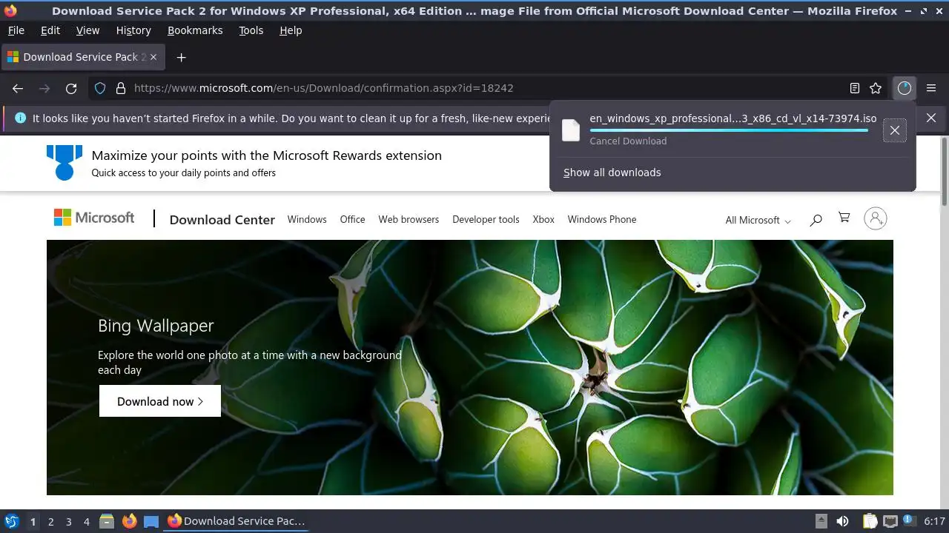This screenshot has height=533, width=949.
Task: Click the Bing Wallpaper heading
Action: [x=156, y=326]
